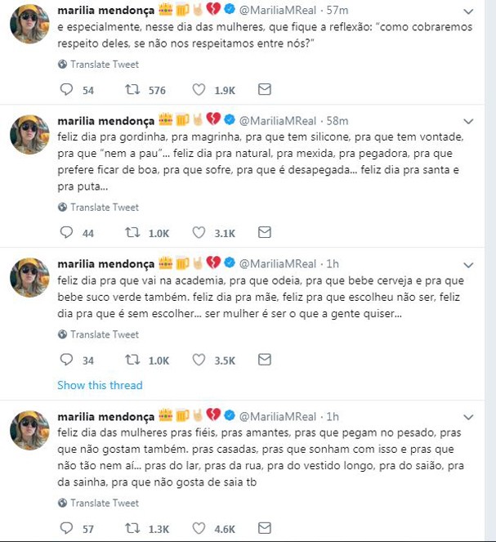Like the tweet with 3.1K likes
The height and width of the screenshot is (542, 496).
199,233
